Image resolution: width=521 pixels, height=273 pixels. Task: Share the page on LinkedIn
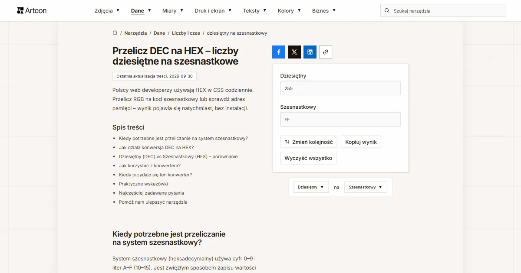[x=310, y=52]
